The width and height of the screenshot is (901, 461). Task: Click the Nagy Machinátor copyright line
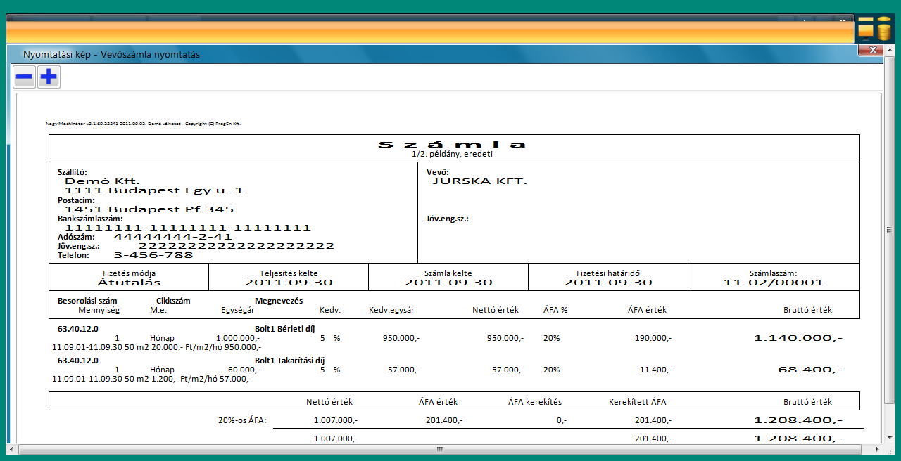tap(143, 123)
